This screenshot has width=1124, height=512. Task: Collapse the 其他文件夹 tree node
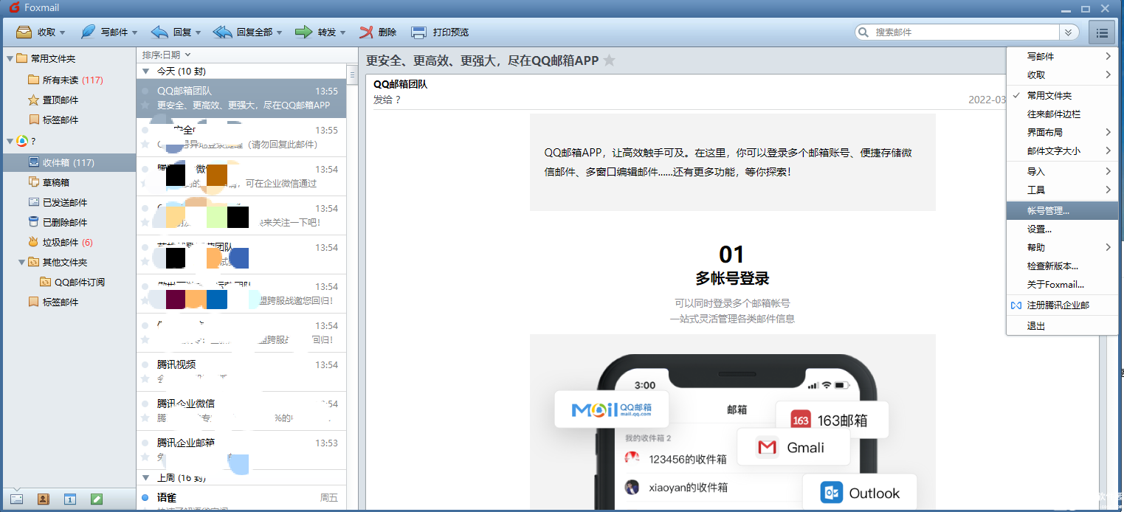21,262
